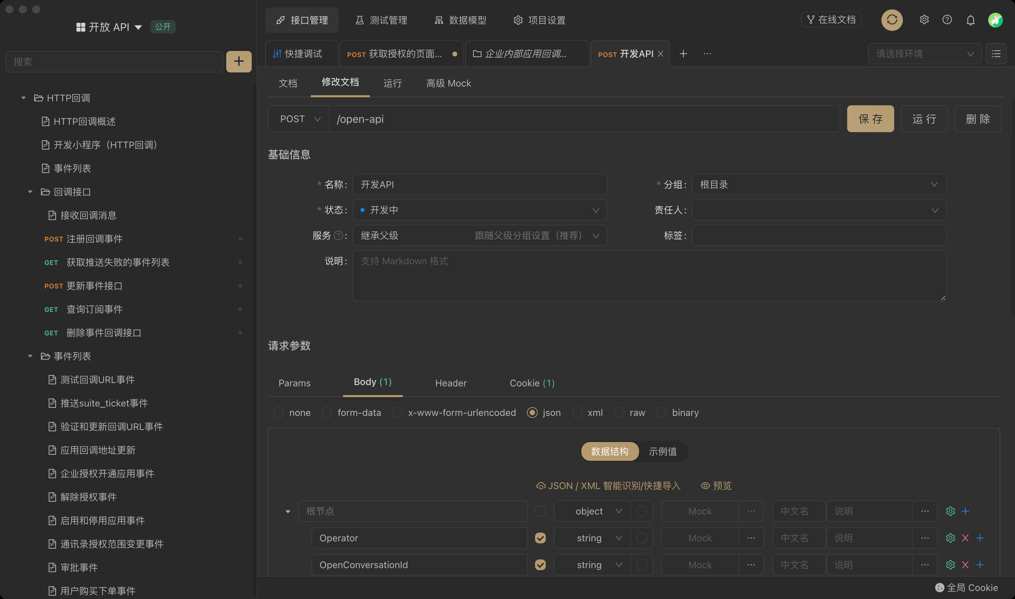Uncheck the required checkbox for Operator
Viewport: 1015px width, 599px height.
pyautogui.click(x=540, y=538)
